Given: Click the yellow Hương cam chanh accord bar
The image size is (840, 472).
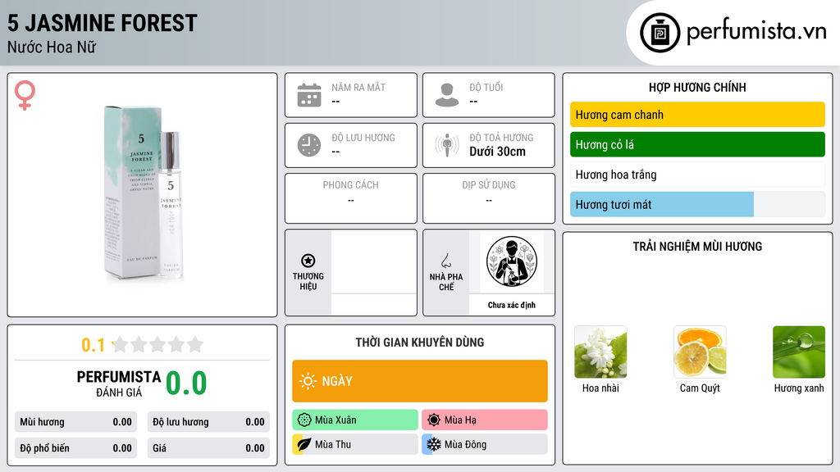Looking at the screenshot, I should [x=697, y=115].
